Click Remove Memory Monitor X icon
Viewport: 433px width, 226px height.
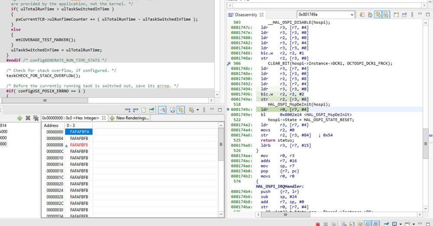[28, 118]
